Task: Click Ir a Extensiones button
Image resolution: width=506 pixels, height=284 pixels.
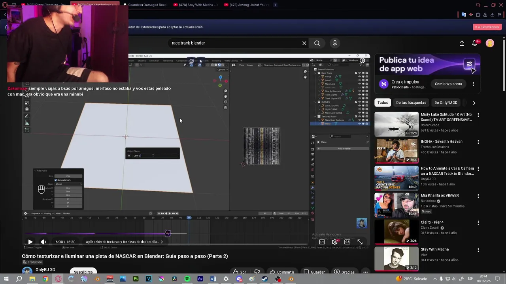Action: [x=487, y=27]
